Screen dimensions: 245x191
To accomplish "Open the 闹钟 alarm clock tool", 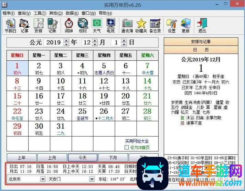I will click(69, 26).
